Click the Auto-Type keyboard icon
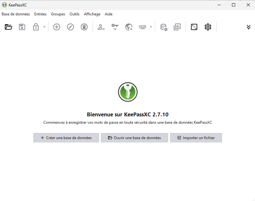 pos(143,27)
